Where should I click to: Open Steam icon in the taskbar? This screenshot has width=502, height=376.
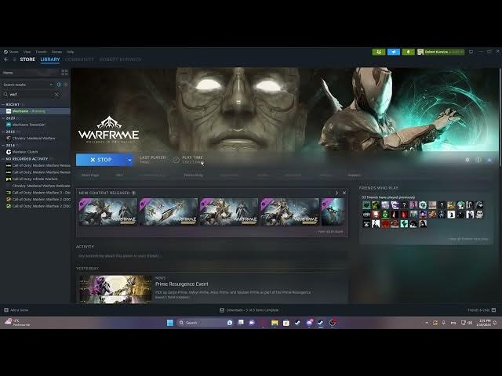click(x=321, y=323)
